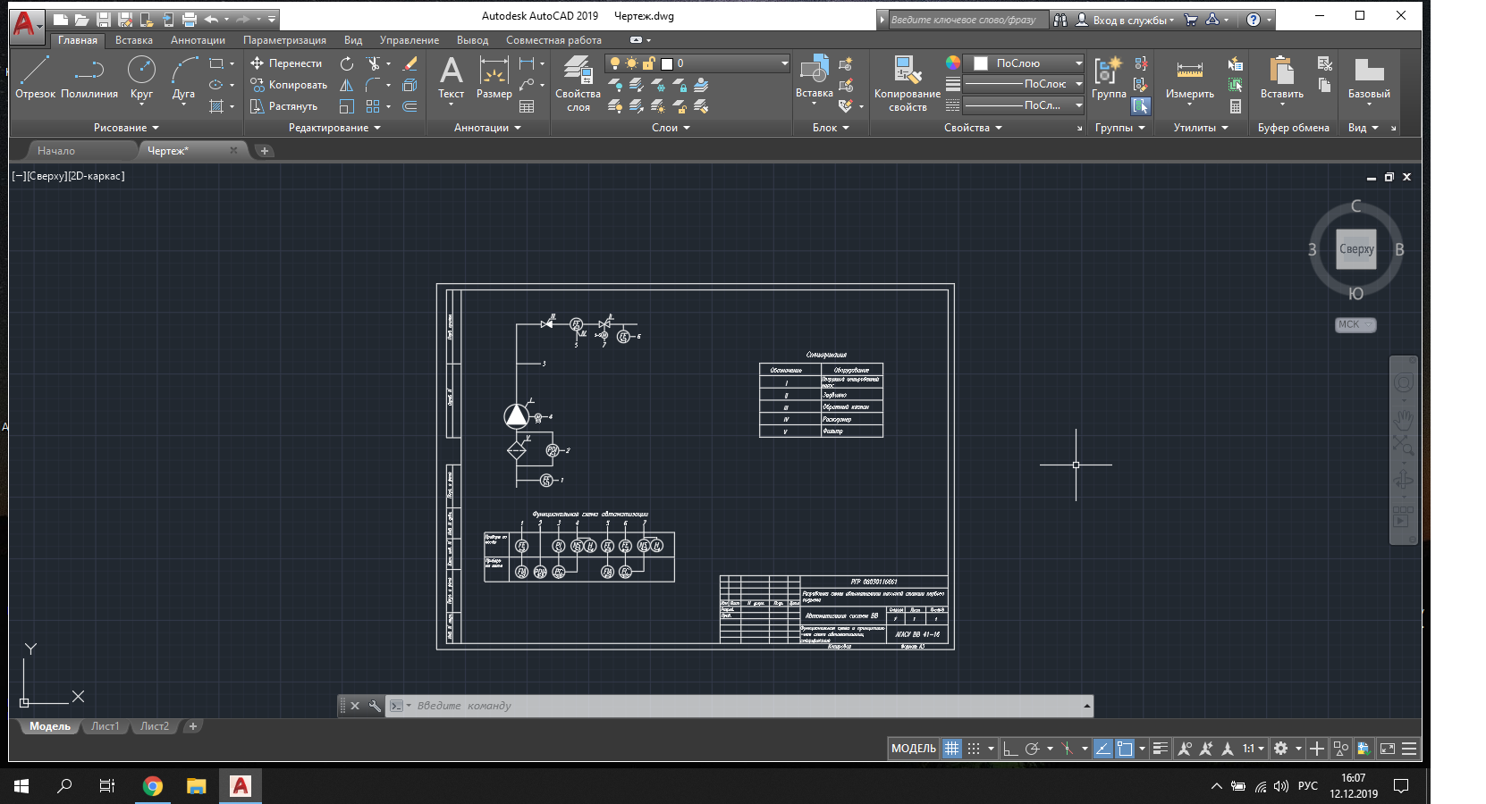This screenshot has height=804, width=1486.
Task: Toggle grid display in status bar
Action: [952, 749]
